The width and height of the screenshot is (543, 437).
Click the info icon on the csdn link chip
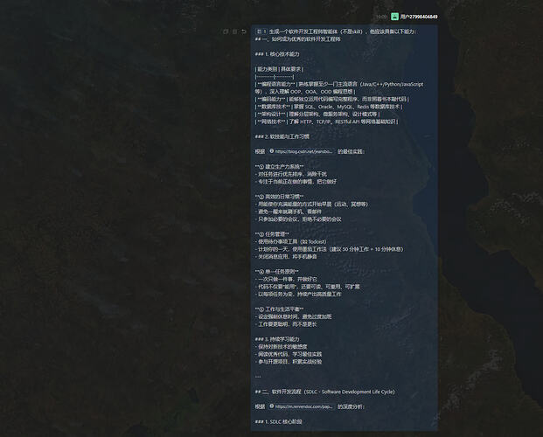coord(272,151)
